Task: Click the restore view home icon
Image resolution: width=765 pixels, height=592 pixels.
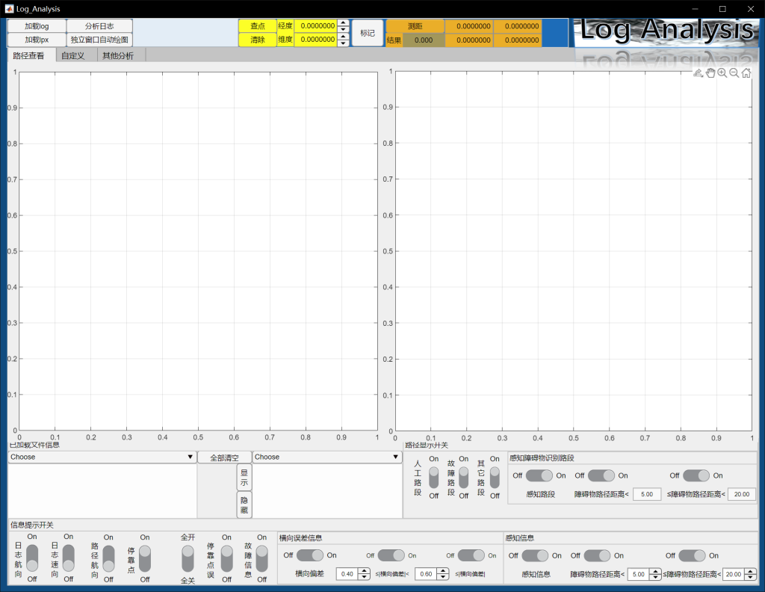Action: (x=746, y=73)
